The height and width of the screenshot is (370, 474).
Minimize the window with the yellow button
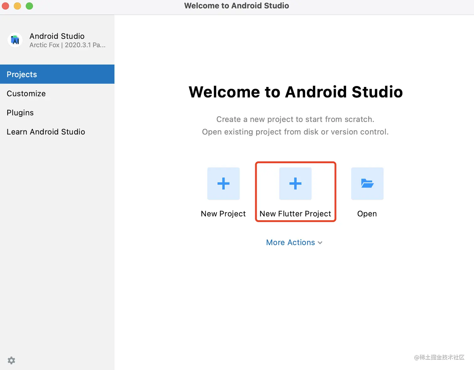(18, 6)
